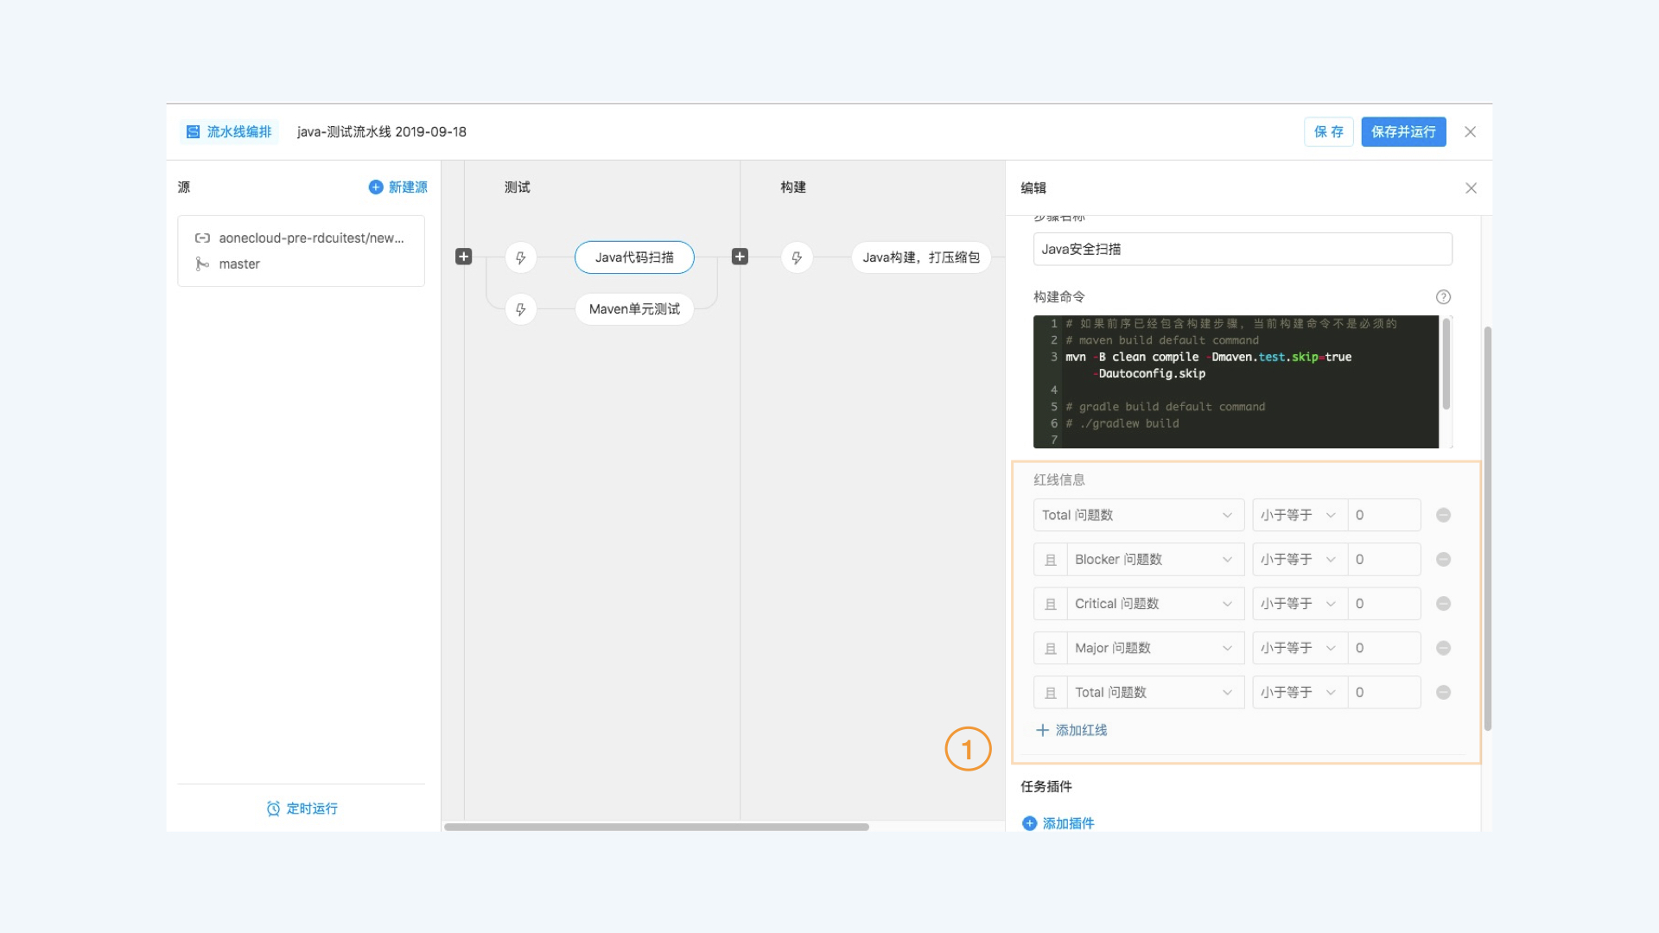Screen dimensions: 1659x933
Task: Click the 且 connector on Critical row
Action: [1051, 603]
